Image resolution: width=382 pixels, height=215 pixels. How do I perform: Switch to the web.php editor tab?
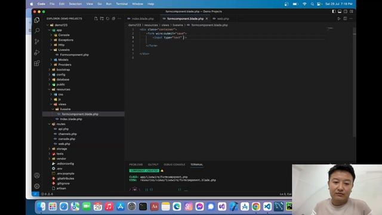(x=223, y=19)
